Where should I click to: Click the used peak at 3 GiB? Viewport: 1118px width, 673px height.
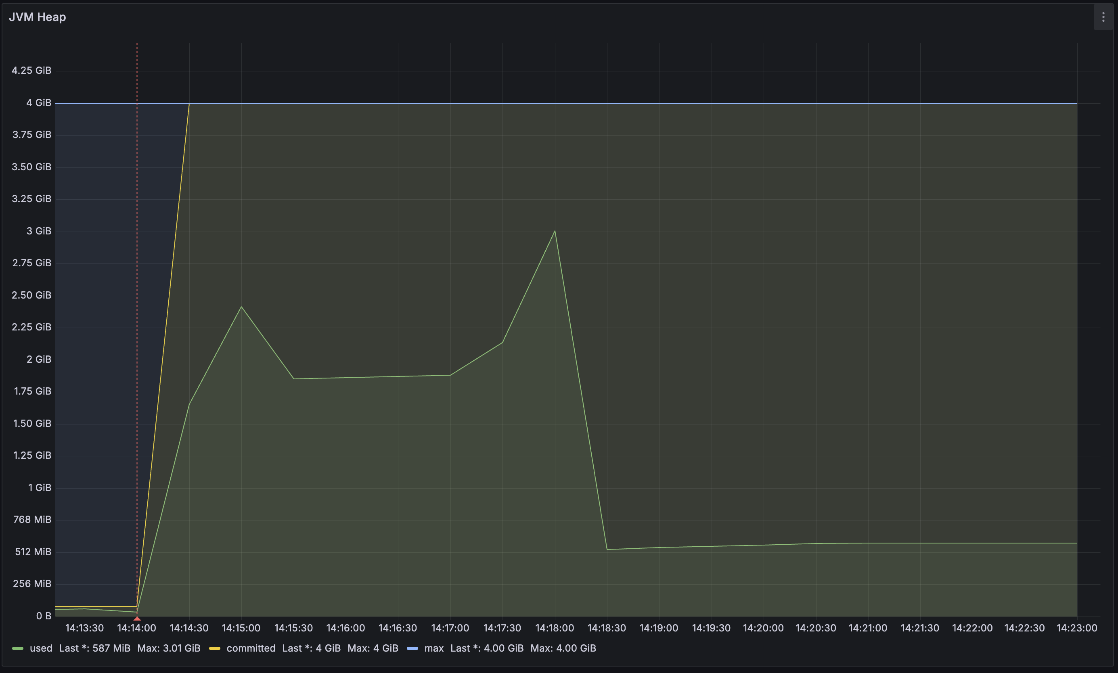click(x=554, y=231)
